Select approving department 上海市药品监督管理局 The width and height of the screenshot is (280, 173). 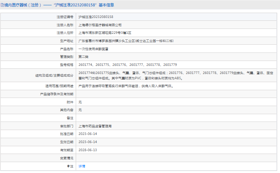click(x=95, y=126)
